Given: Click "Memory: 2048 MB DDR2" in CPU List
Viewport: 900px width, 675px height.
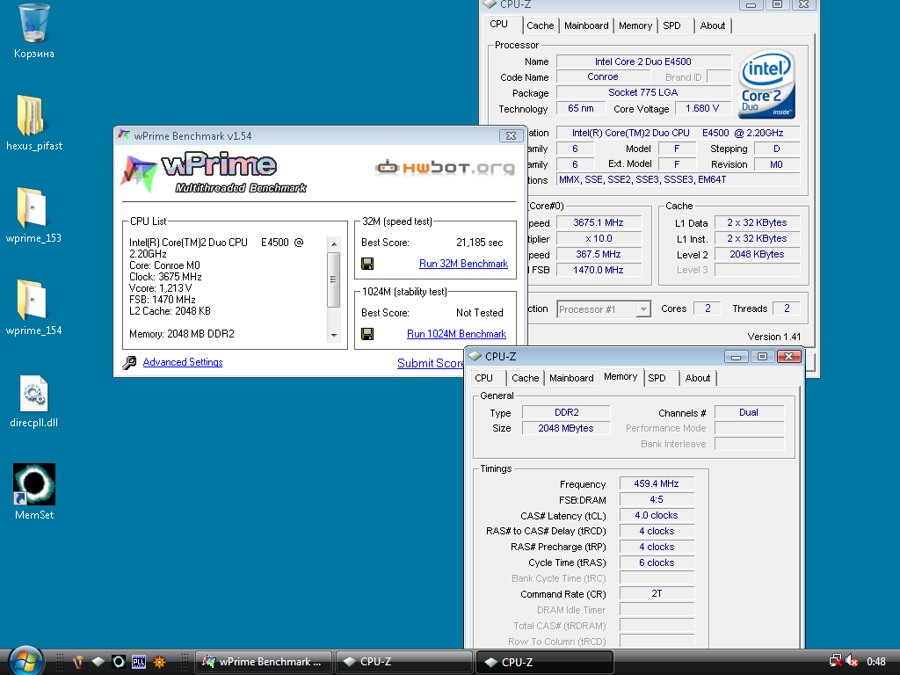Looking at the screenshot, I should coord(181,333).
